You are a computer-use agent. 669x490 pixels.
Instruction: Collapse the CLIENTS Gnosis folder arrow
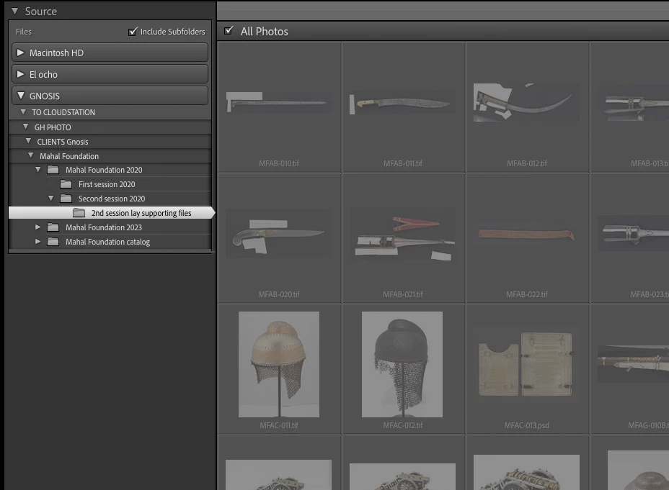pos(29,141)
